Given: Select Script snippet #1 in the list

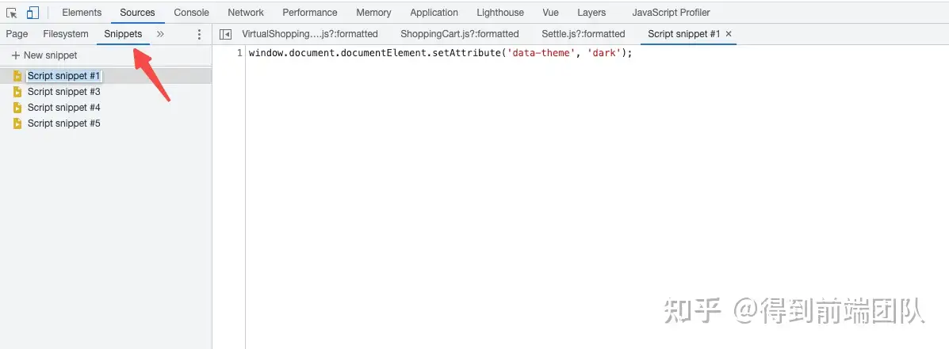Looking at the screenshot, I should click(63, 76).
